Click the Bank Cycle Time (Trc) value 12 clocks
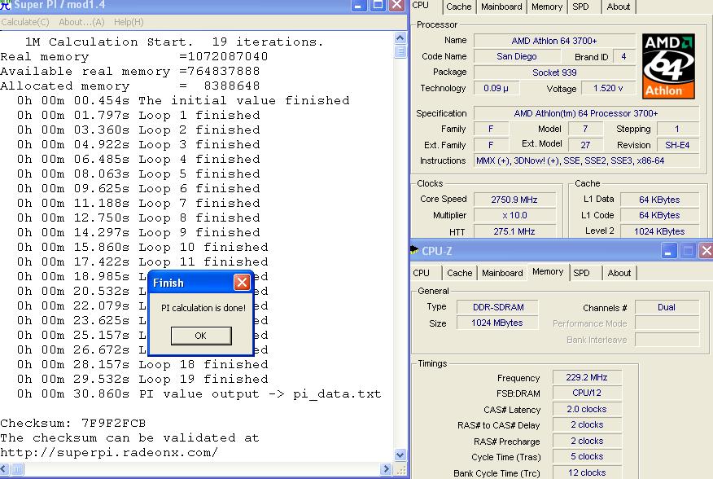The image size is (713, 479). coord(587,472)
